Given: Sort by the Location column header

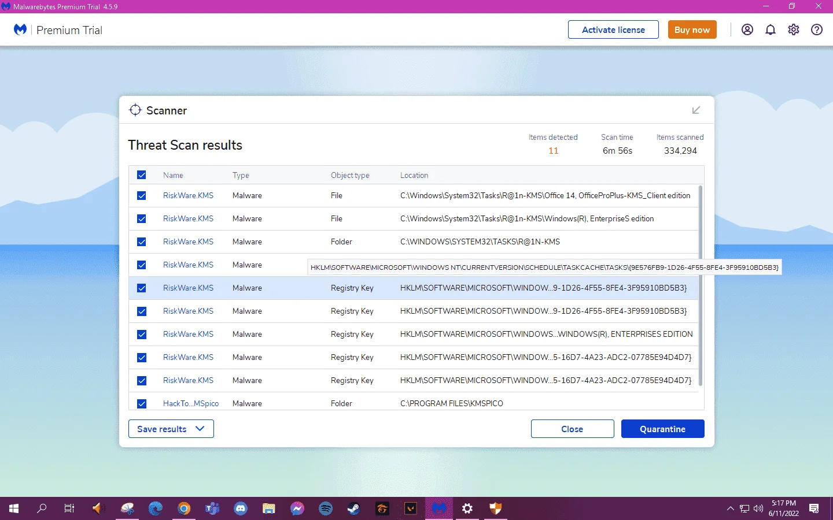Looking at the screenshot, I should pyautogui.click(x=414, y=175).
